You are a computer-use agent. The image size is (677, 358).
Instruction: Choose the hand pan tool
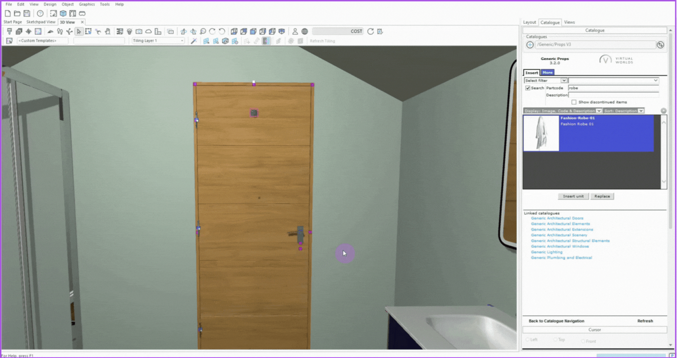108,31
